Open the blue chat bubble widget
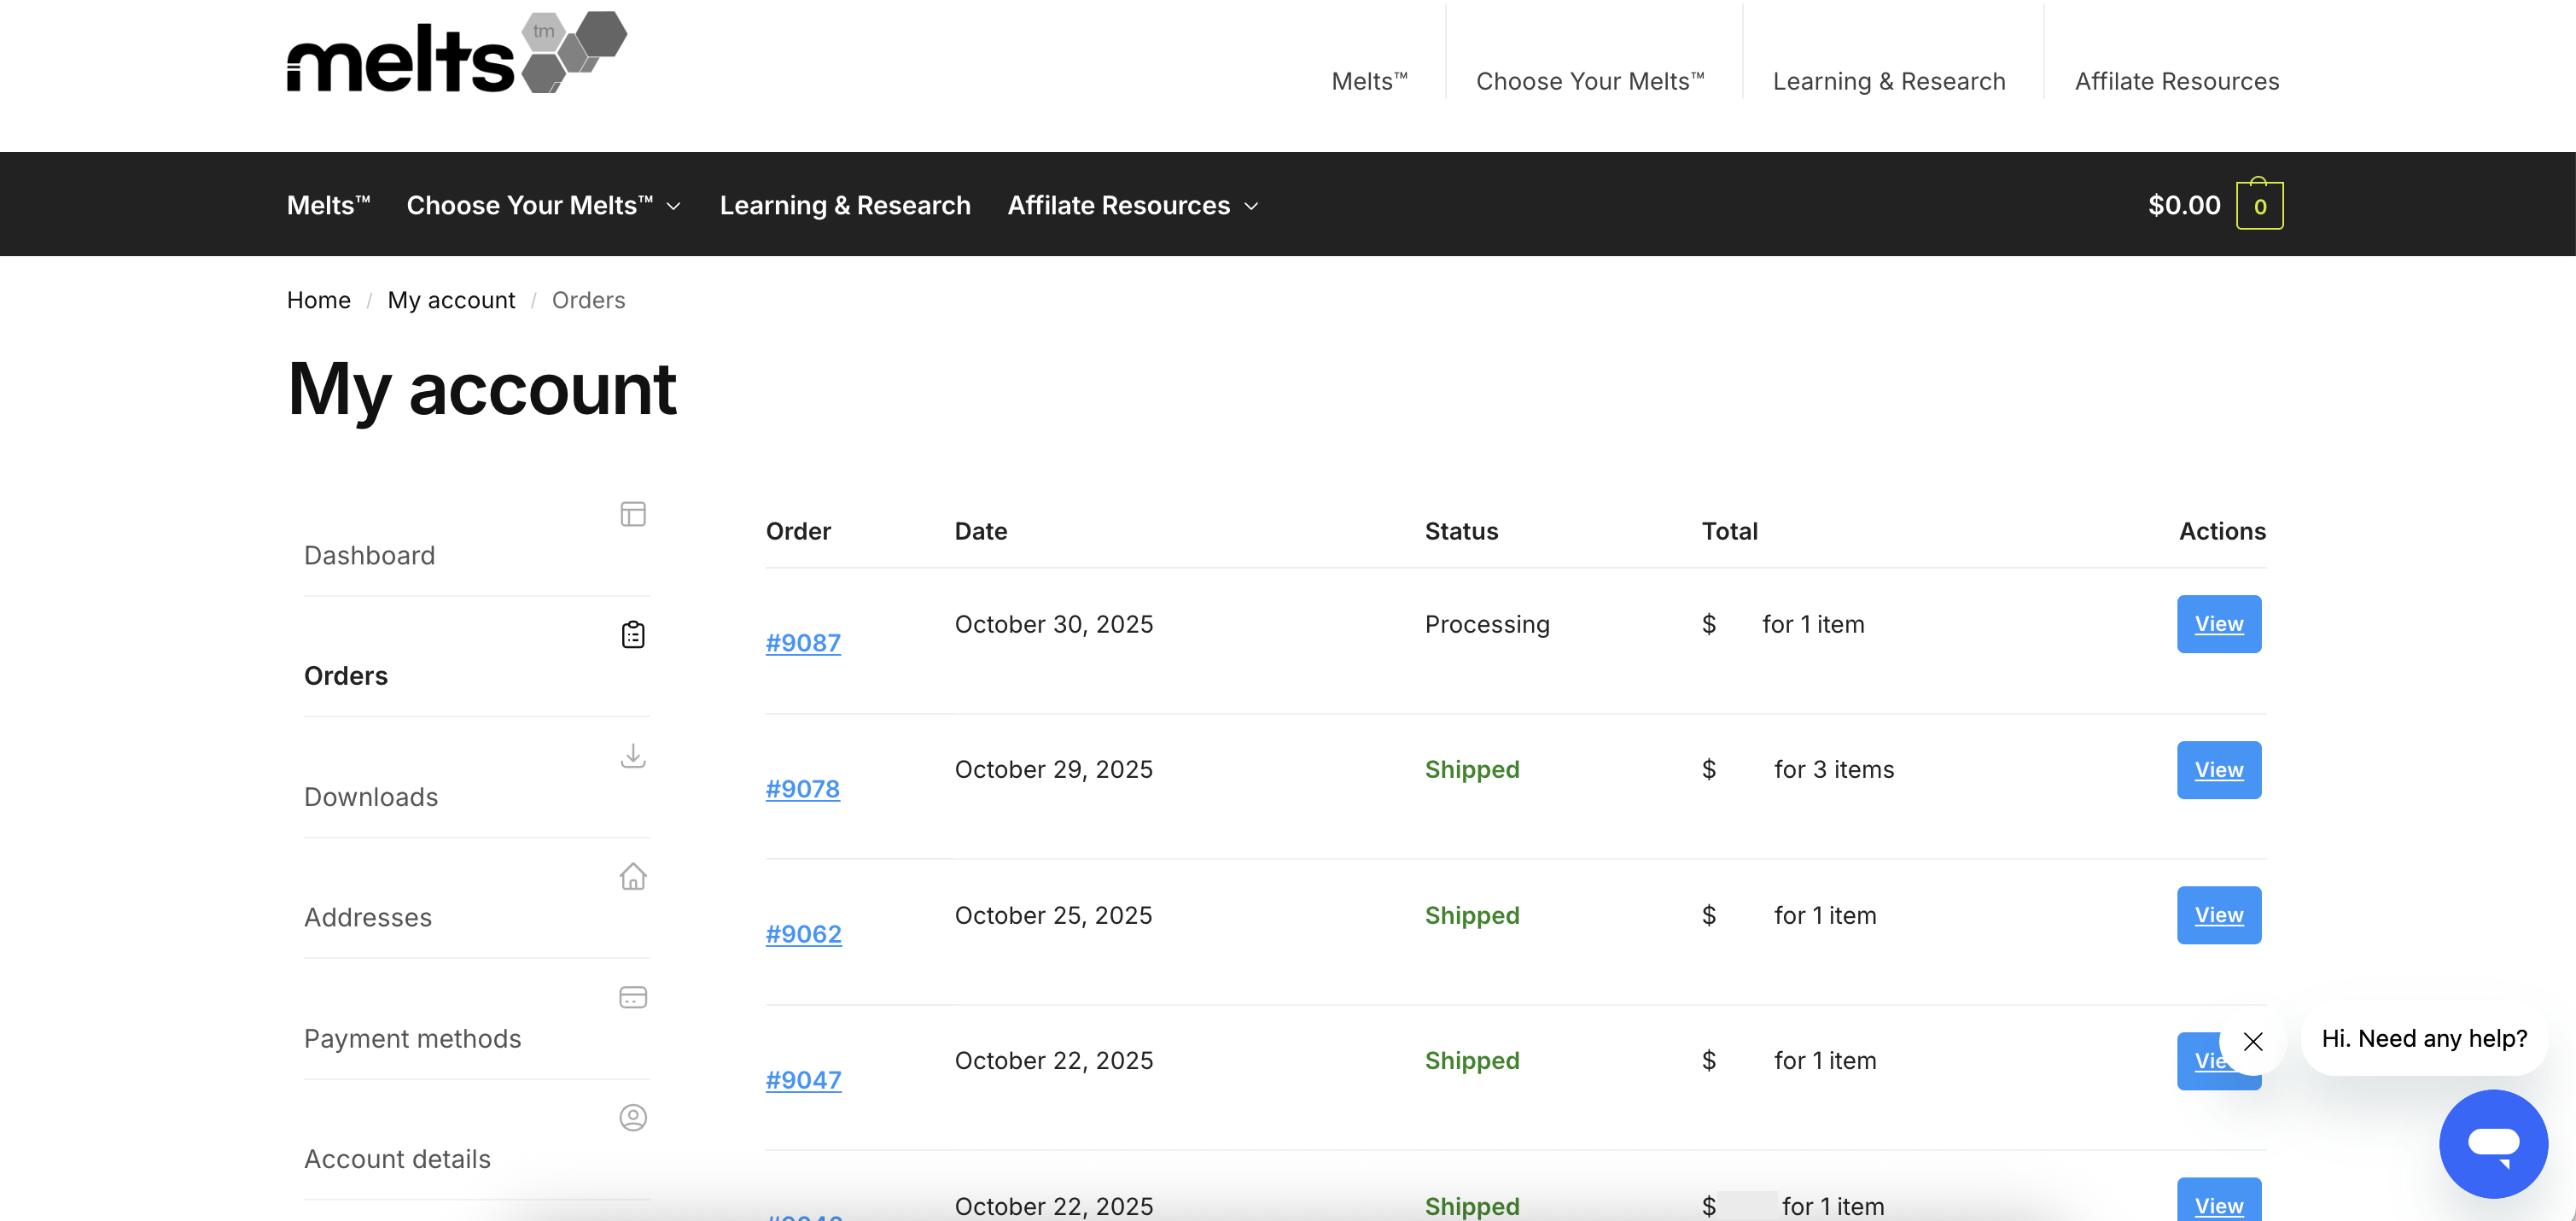Screen dimensions: 2576x1221 tap(2493, 1143)
